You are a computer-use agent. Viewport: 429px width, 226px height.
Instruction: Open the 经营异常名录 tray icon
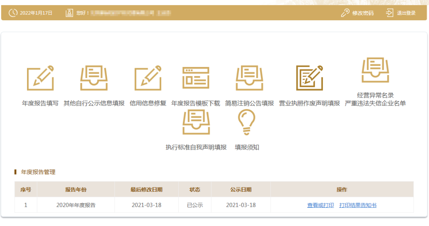click(375, 70)
